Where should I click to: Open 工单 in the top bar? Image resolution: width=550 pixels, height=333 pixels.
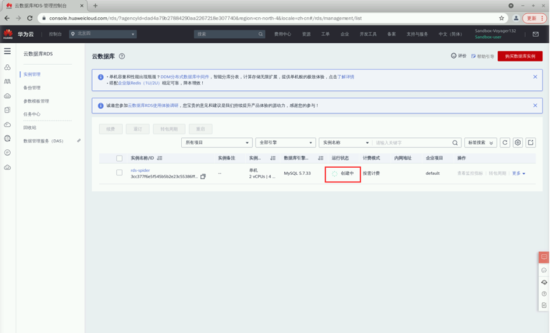pyautogui.click(x=325, y=34)
